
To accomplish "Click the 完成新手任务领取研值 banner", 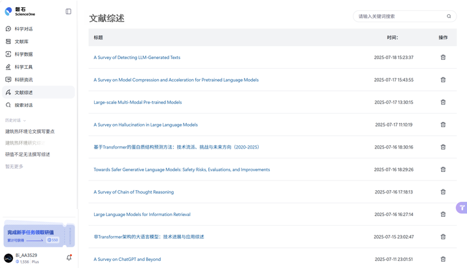I will 39,235.
